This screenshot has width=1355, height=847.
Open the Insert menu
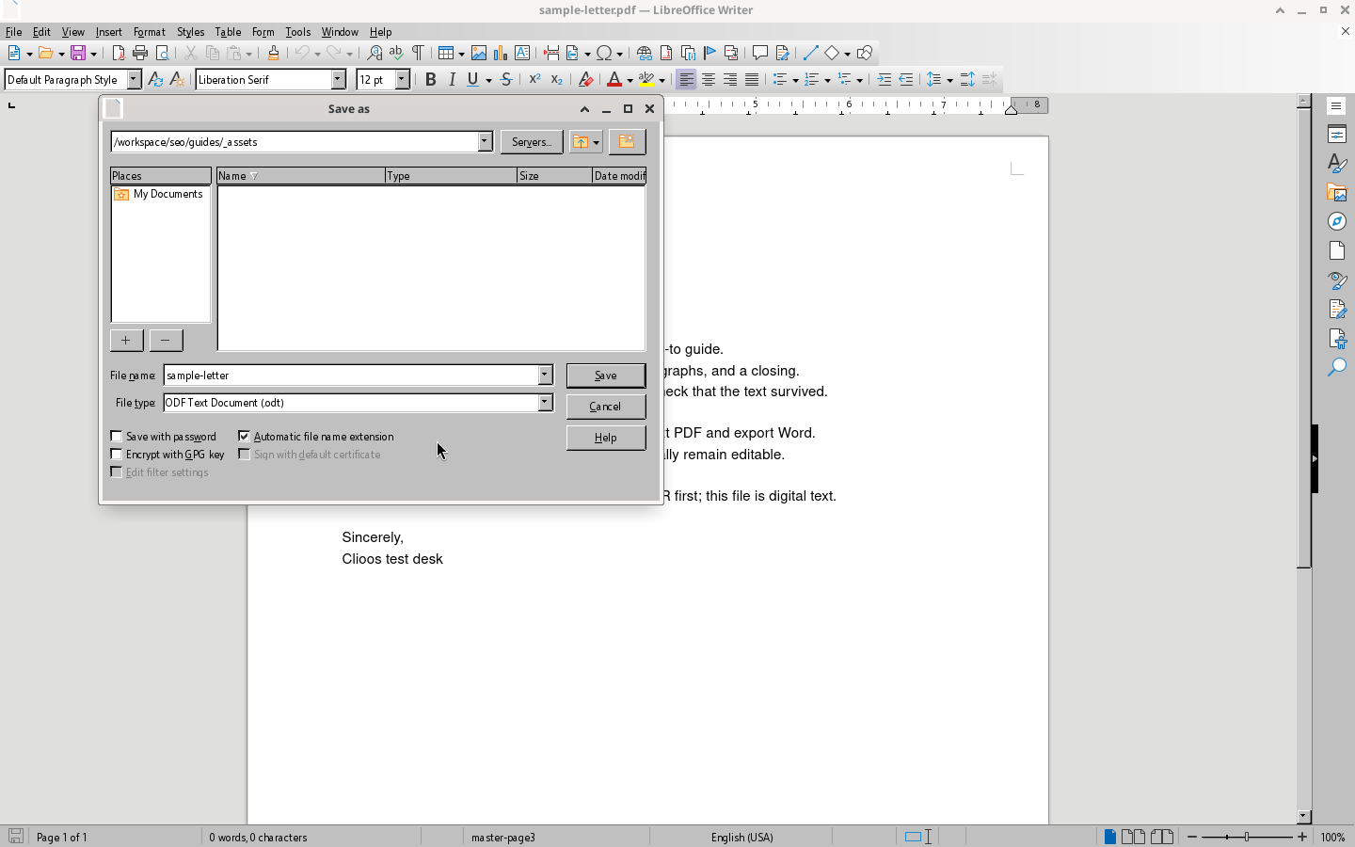point(108,32)
